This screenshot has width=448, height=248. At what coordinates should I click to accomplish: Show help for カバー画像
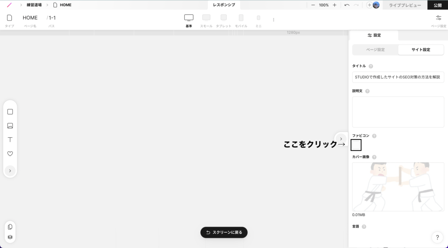374,157
